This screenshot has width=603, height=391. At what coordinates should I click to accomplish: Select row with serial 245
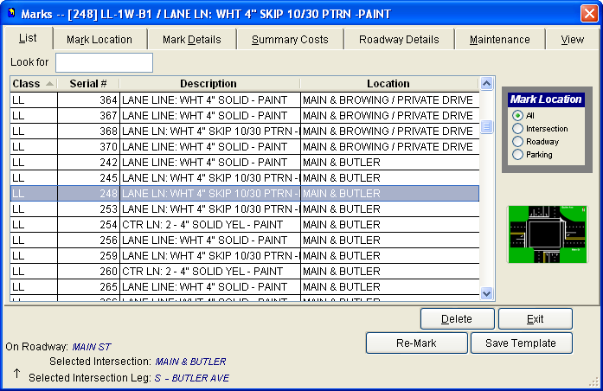pos(245,178)
